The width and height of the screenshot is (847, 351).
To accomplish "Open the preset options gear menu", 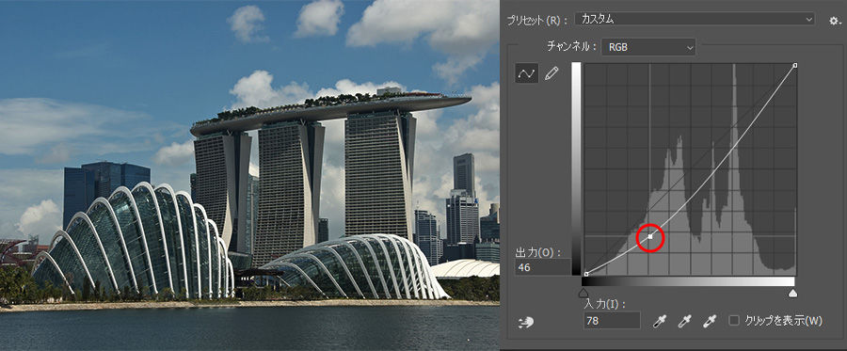I will 834,21.
